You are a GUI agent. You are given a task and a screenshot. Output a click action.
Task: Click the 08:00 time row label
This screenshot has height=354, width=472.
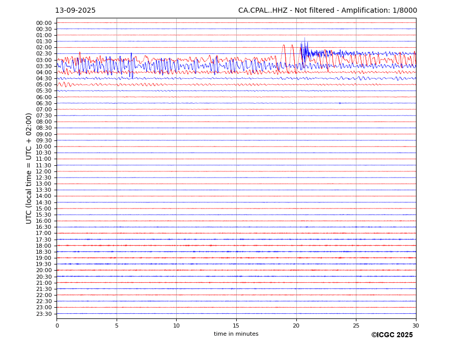pyautogui.click(x=44, y=122)
